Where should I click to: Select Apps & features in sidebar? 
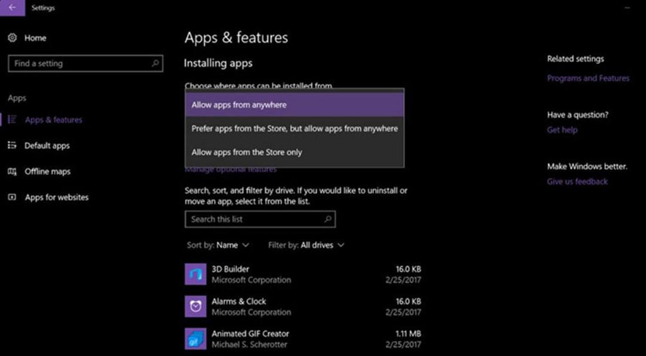coord(54,120)
